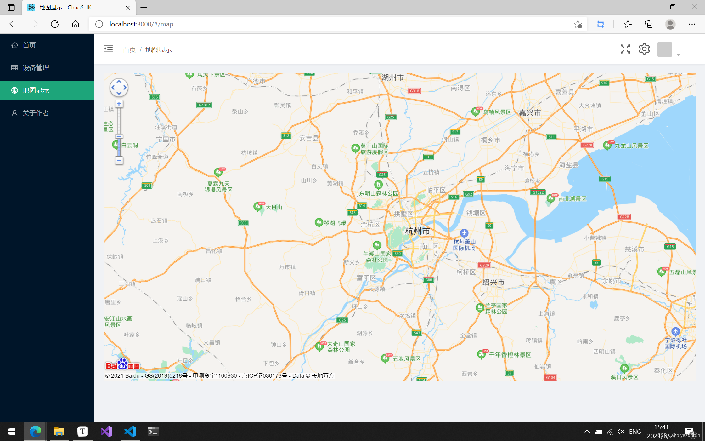Collapse the sidebar with the hamburger icon
705x441 pixels.
click(x=109, y=49)
